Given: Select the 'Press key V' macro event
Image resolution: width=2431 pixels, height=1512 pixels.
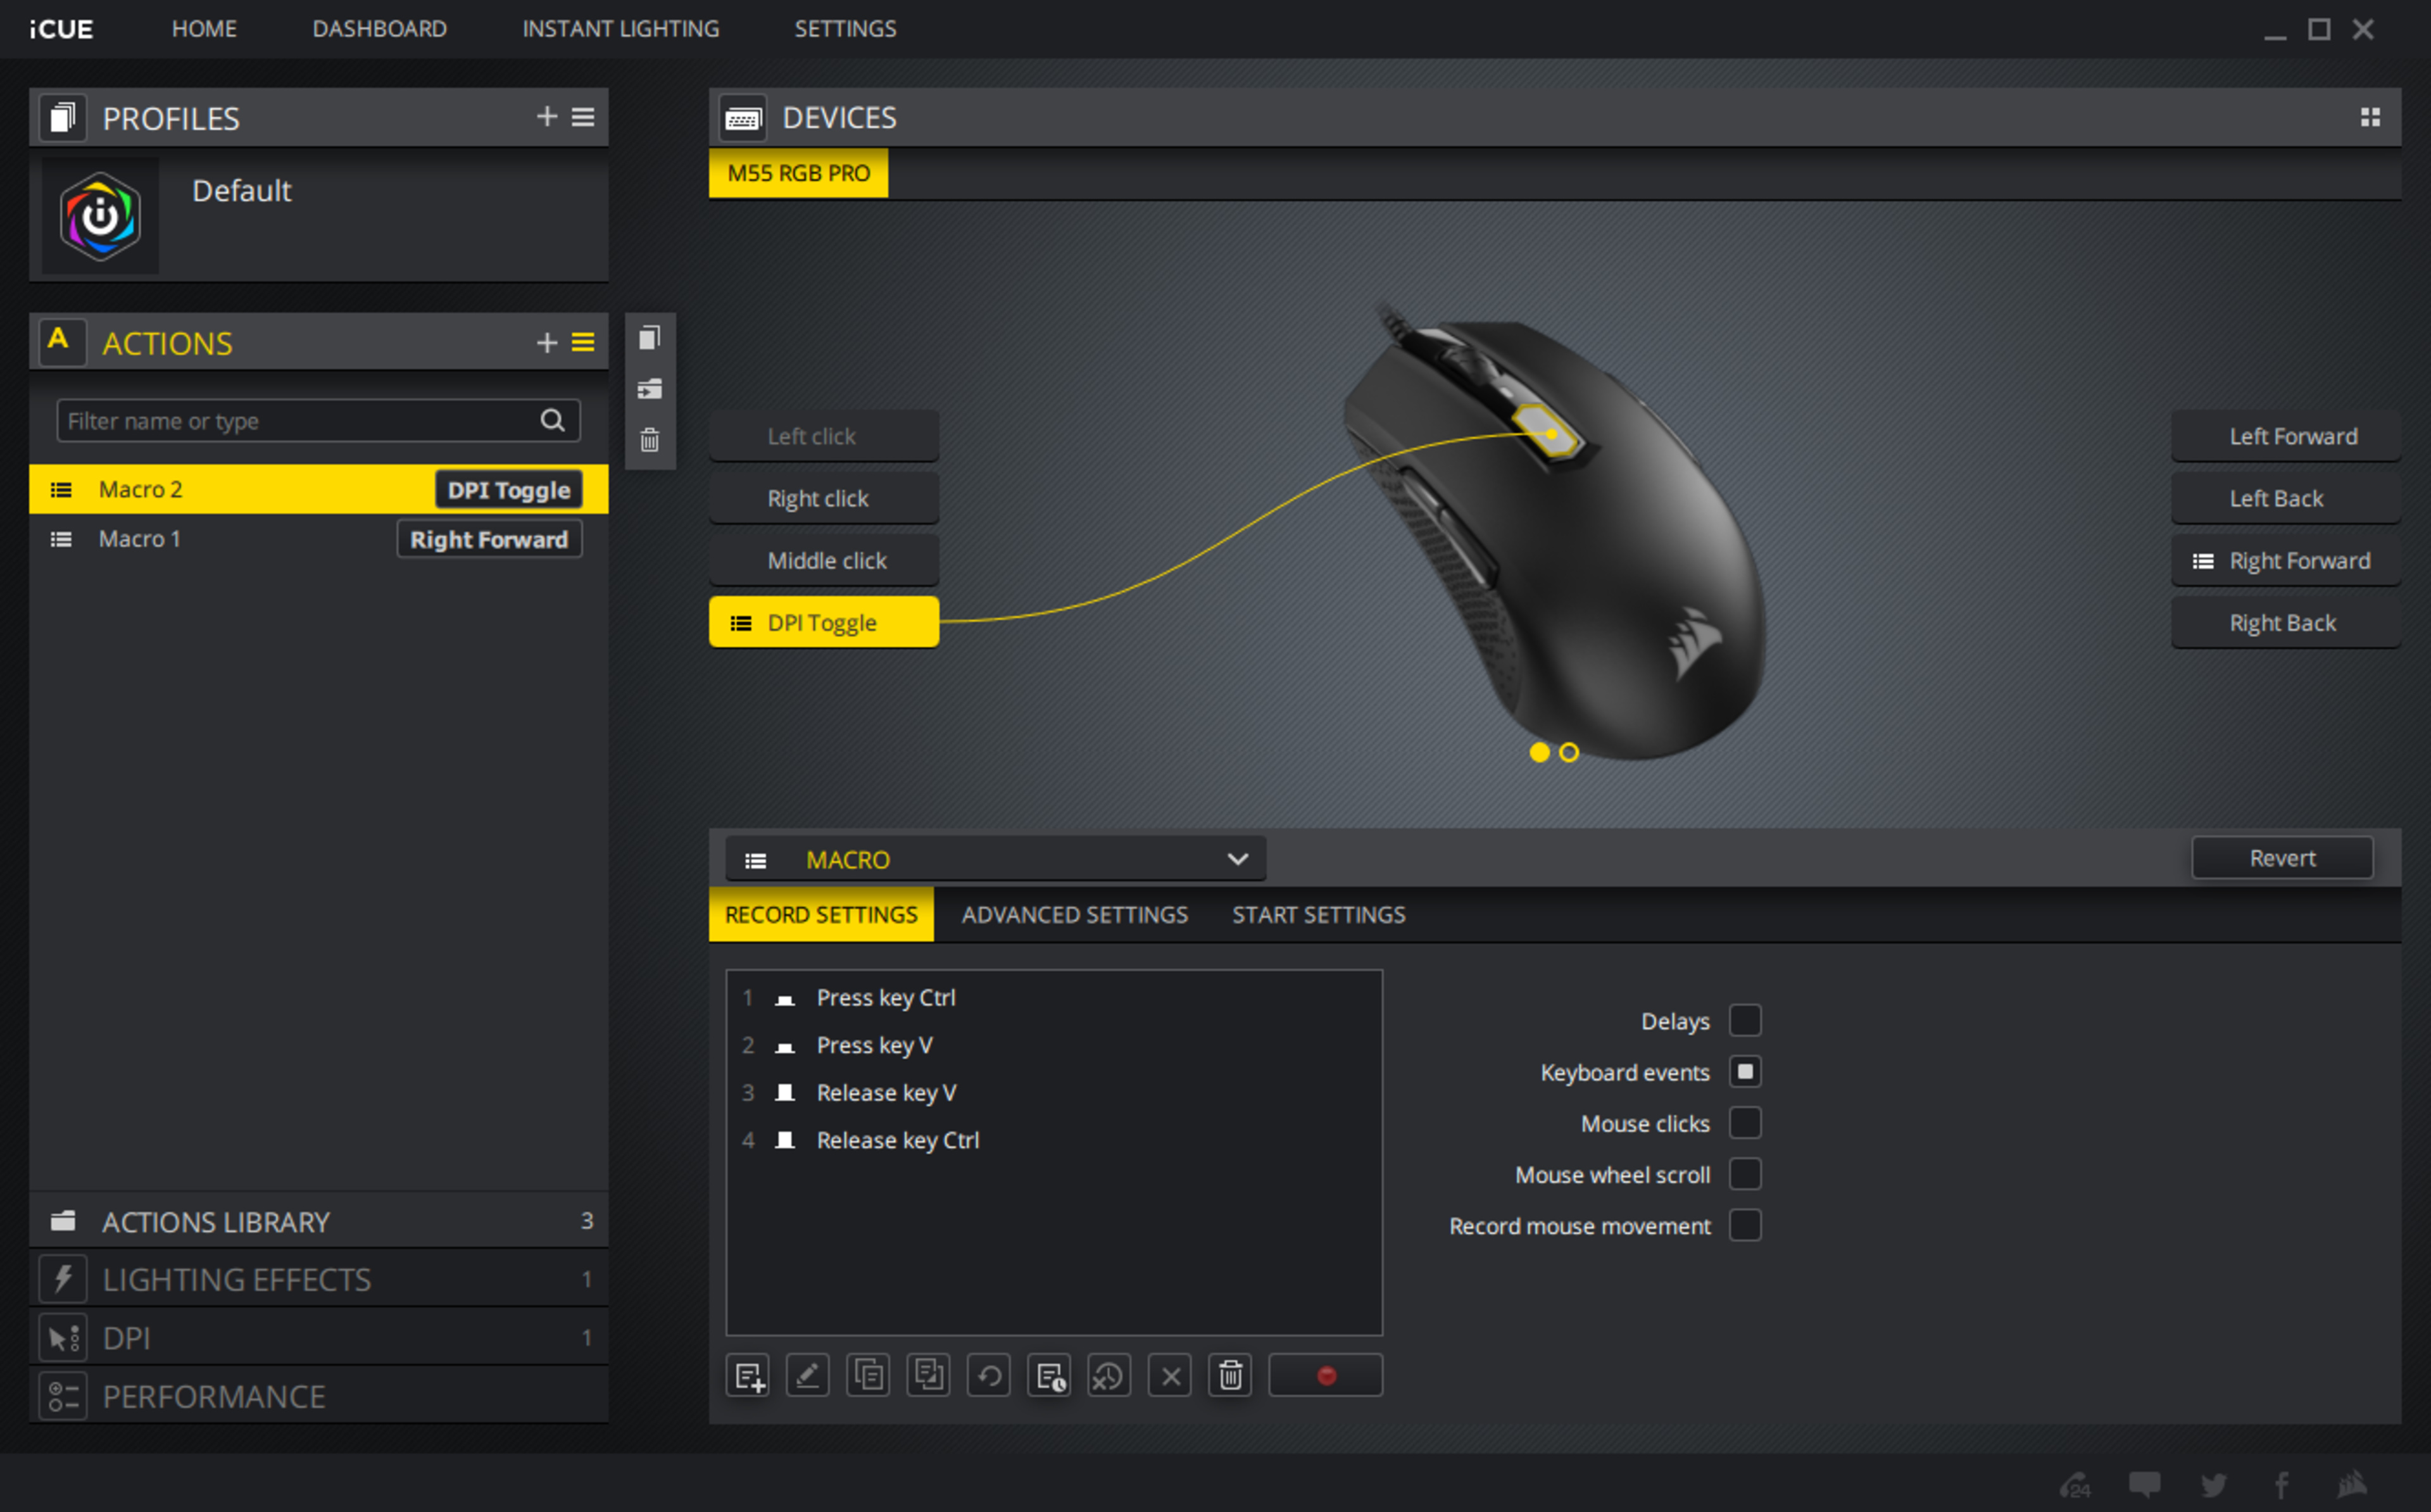Looking at the screenshot, I should (x=1055, y=1045).
